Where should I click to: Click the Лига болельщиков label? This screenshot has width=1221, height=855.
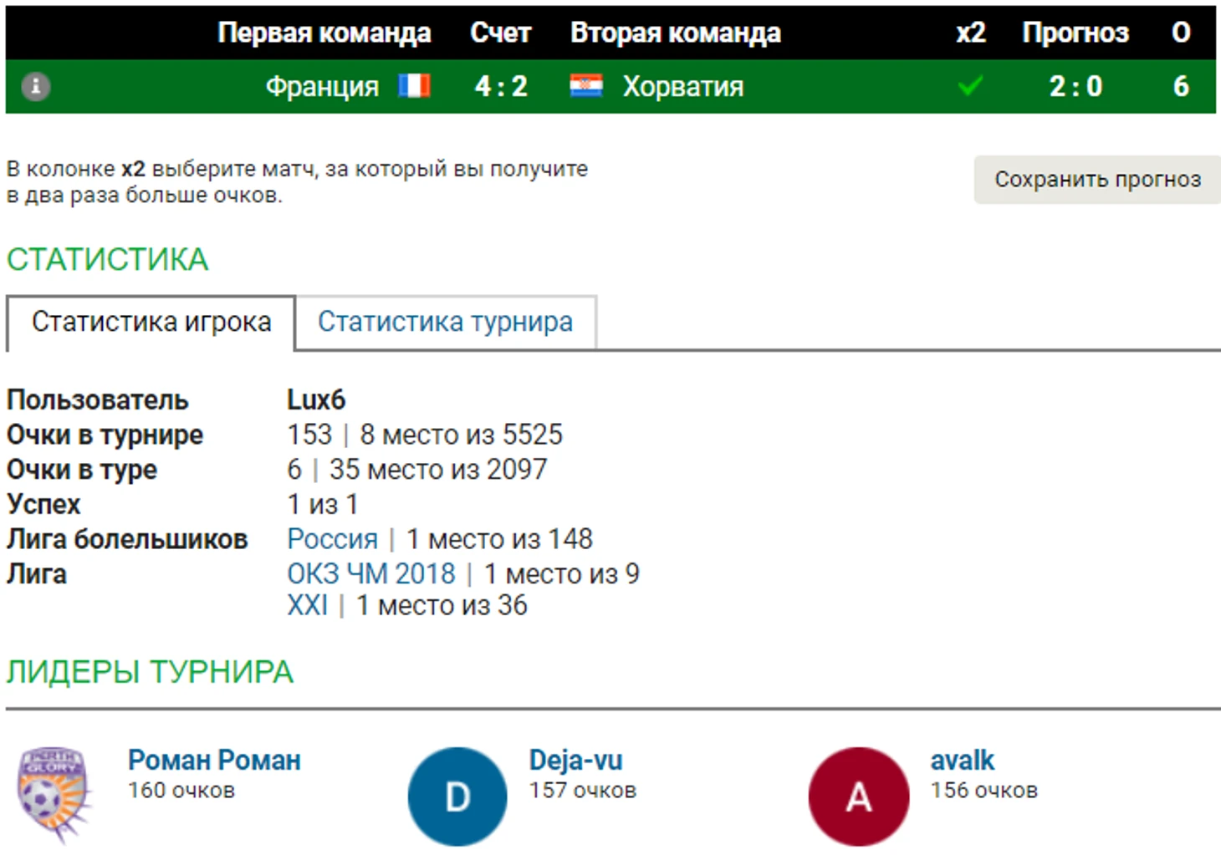127,539
